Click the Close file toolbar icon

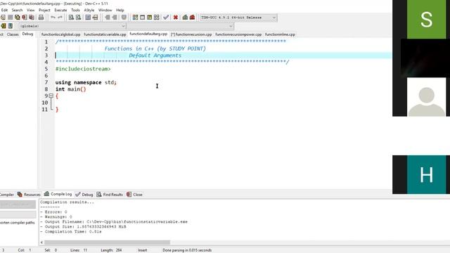[x=25, y=18]
